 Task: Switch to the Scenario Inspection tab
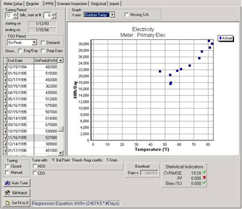pyautogui.click(x=72, y=3)
